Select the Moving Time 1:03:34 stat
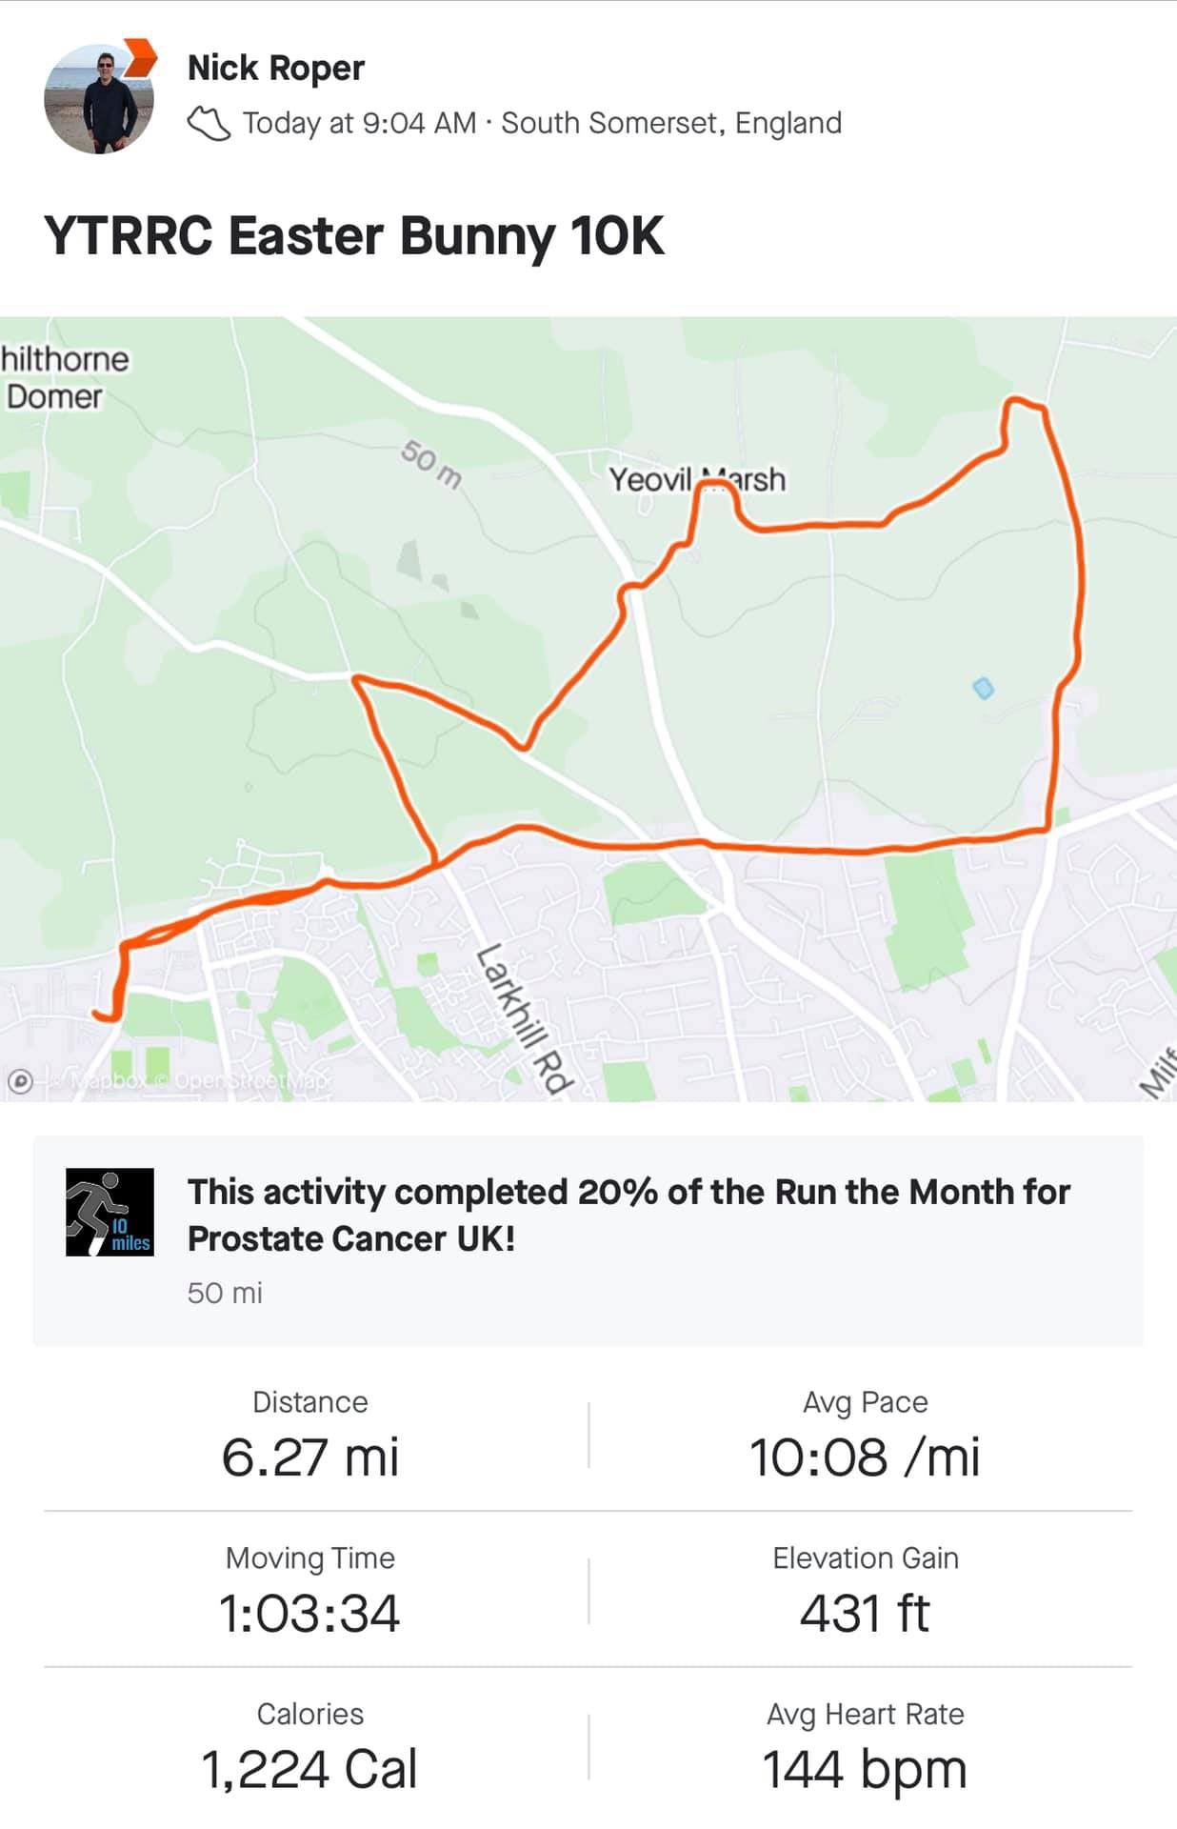Viewport: 1177px width, 1829px height. (310, 1591)
